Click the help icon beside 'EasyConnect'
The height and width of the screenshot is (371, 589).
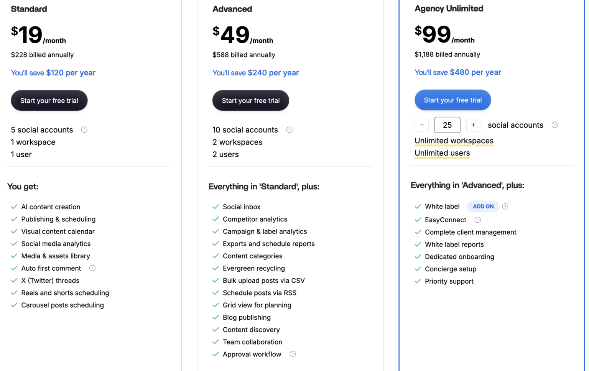[x=477, y=220]
